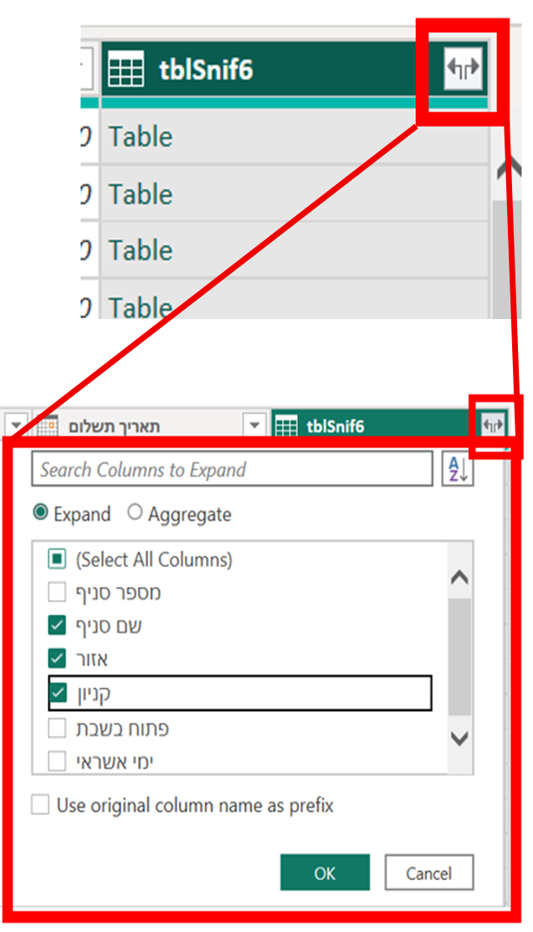
Task: Click the small expand icon beside the lower tblSnif6 header
Action: 493,425
